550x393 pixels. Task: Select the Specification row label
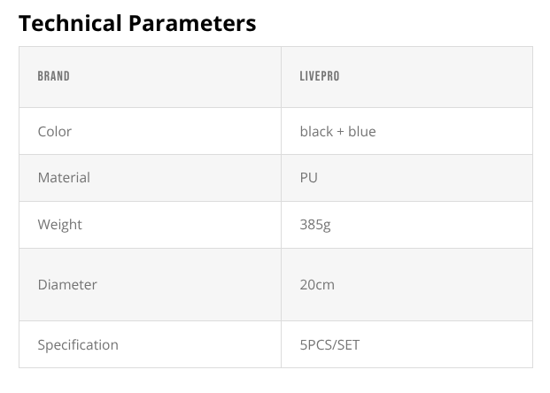click(x=78, y=344)
